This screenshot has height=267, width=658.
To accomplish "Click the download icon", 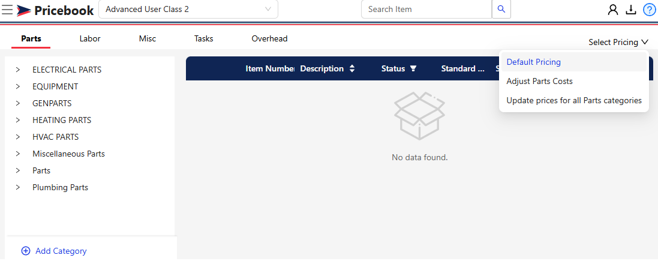I will click(x=631, y=10).
